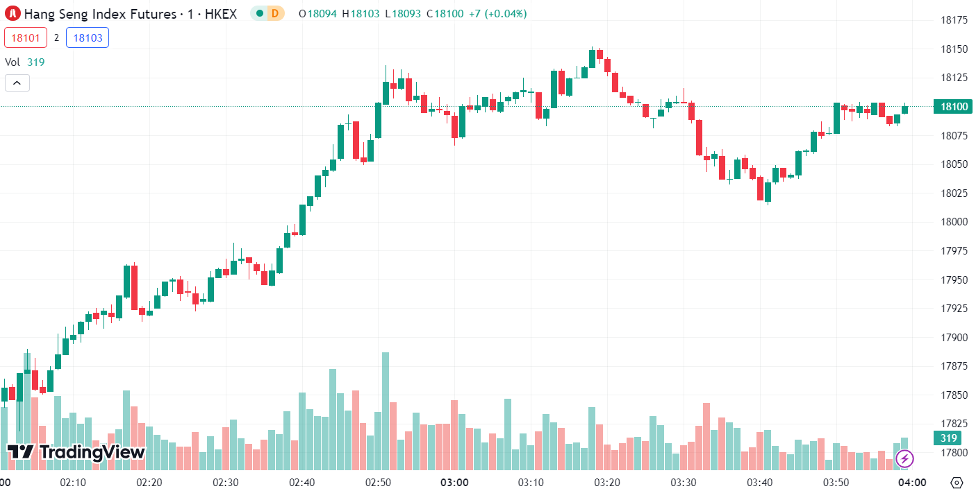The image size is (976, 491).
Task: Open chart settings hexagon icon
Action: (x=957, y=483)
